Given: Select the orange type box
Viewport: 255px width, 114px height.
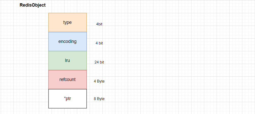Looking at the screenshot, I should click(x=68, y=22).
